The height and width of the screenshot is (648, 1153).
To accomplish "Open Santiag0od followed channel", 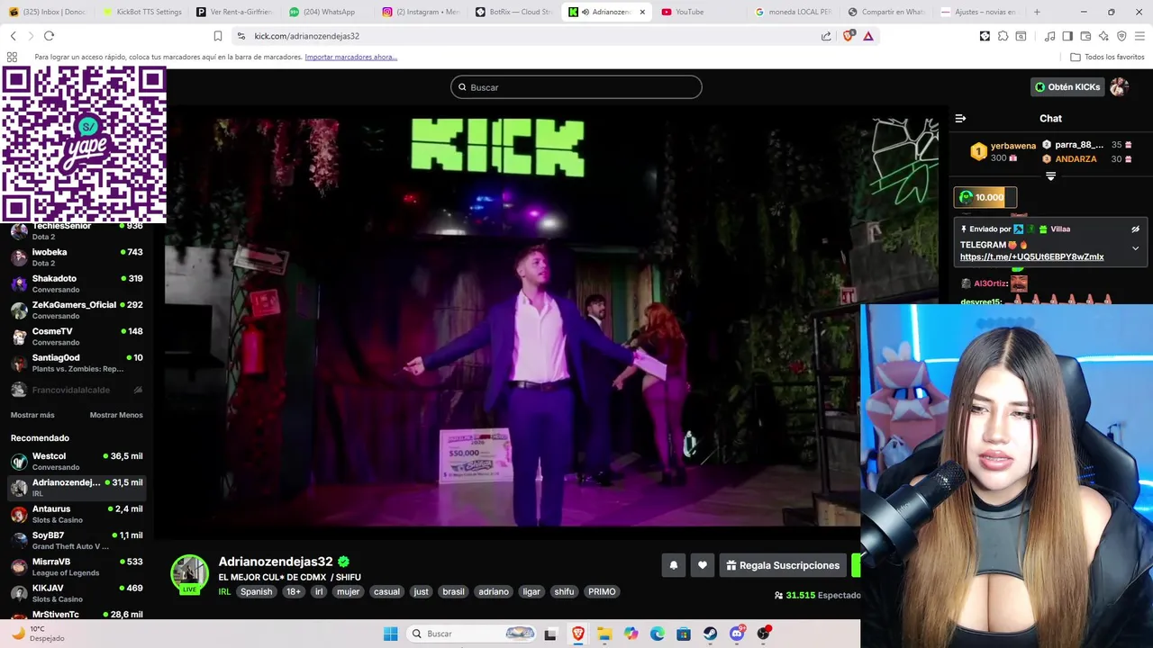I will 77,363.
